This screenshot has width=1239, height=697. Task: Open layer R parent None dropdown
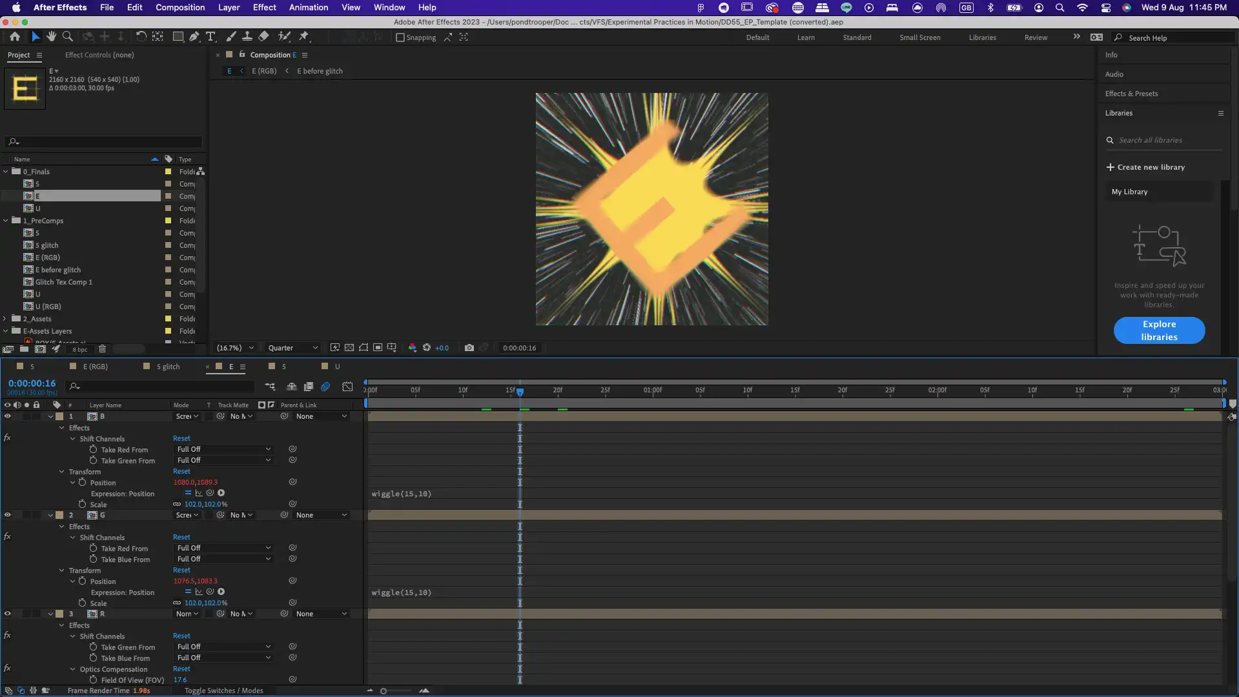(x=322, y=614)
